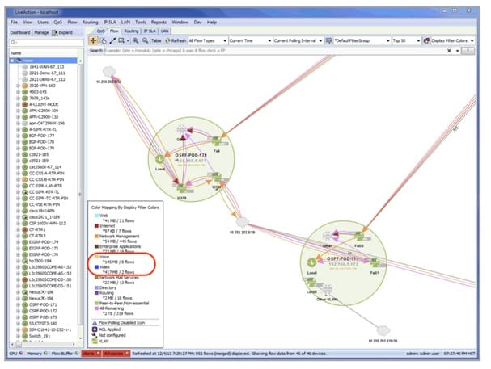The image size is (491, 369).
Task: Open the File menu
Action: pos(14,22)
